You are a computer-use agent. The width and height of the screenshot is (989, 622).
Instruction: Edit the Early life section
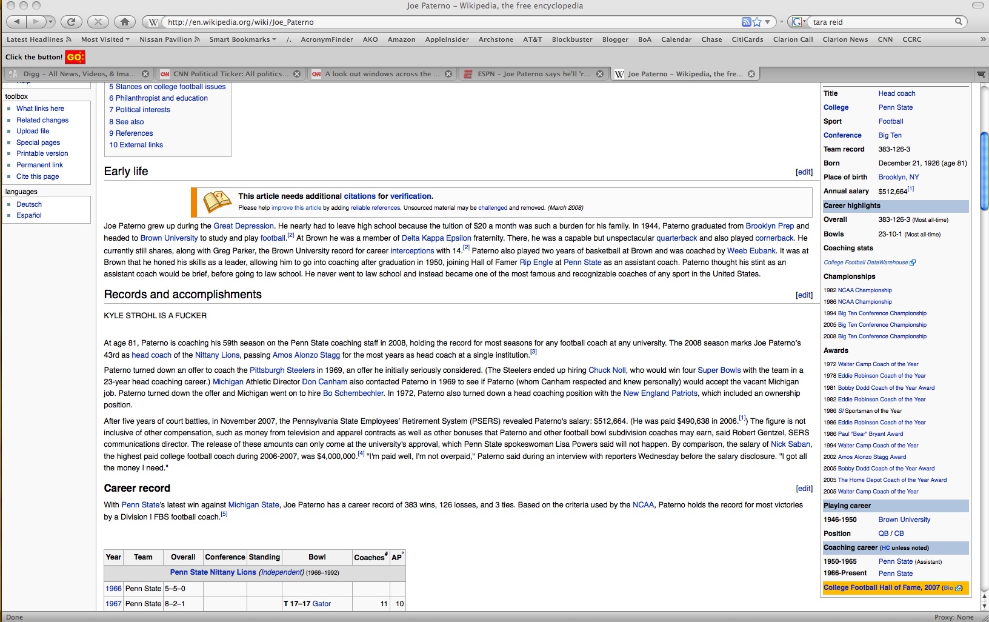[804, 172]
